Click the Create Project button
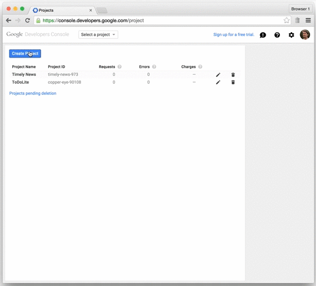 click(x=25, y=53)
